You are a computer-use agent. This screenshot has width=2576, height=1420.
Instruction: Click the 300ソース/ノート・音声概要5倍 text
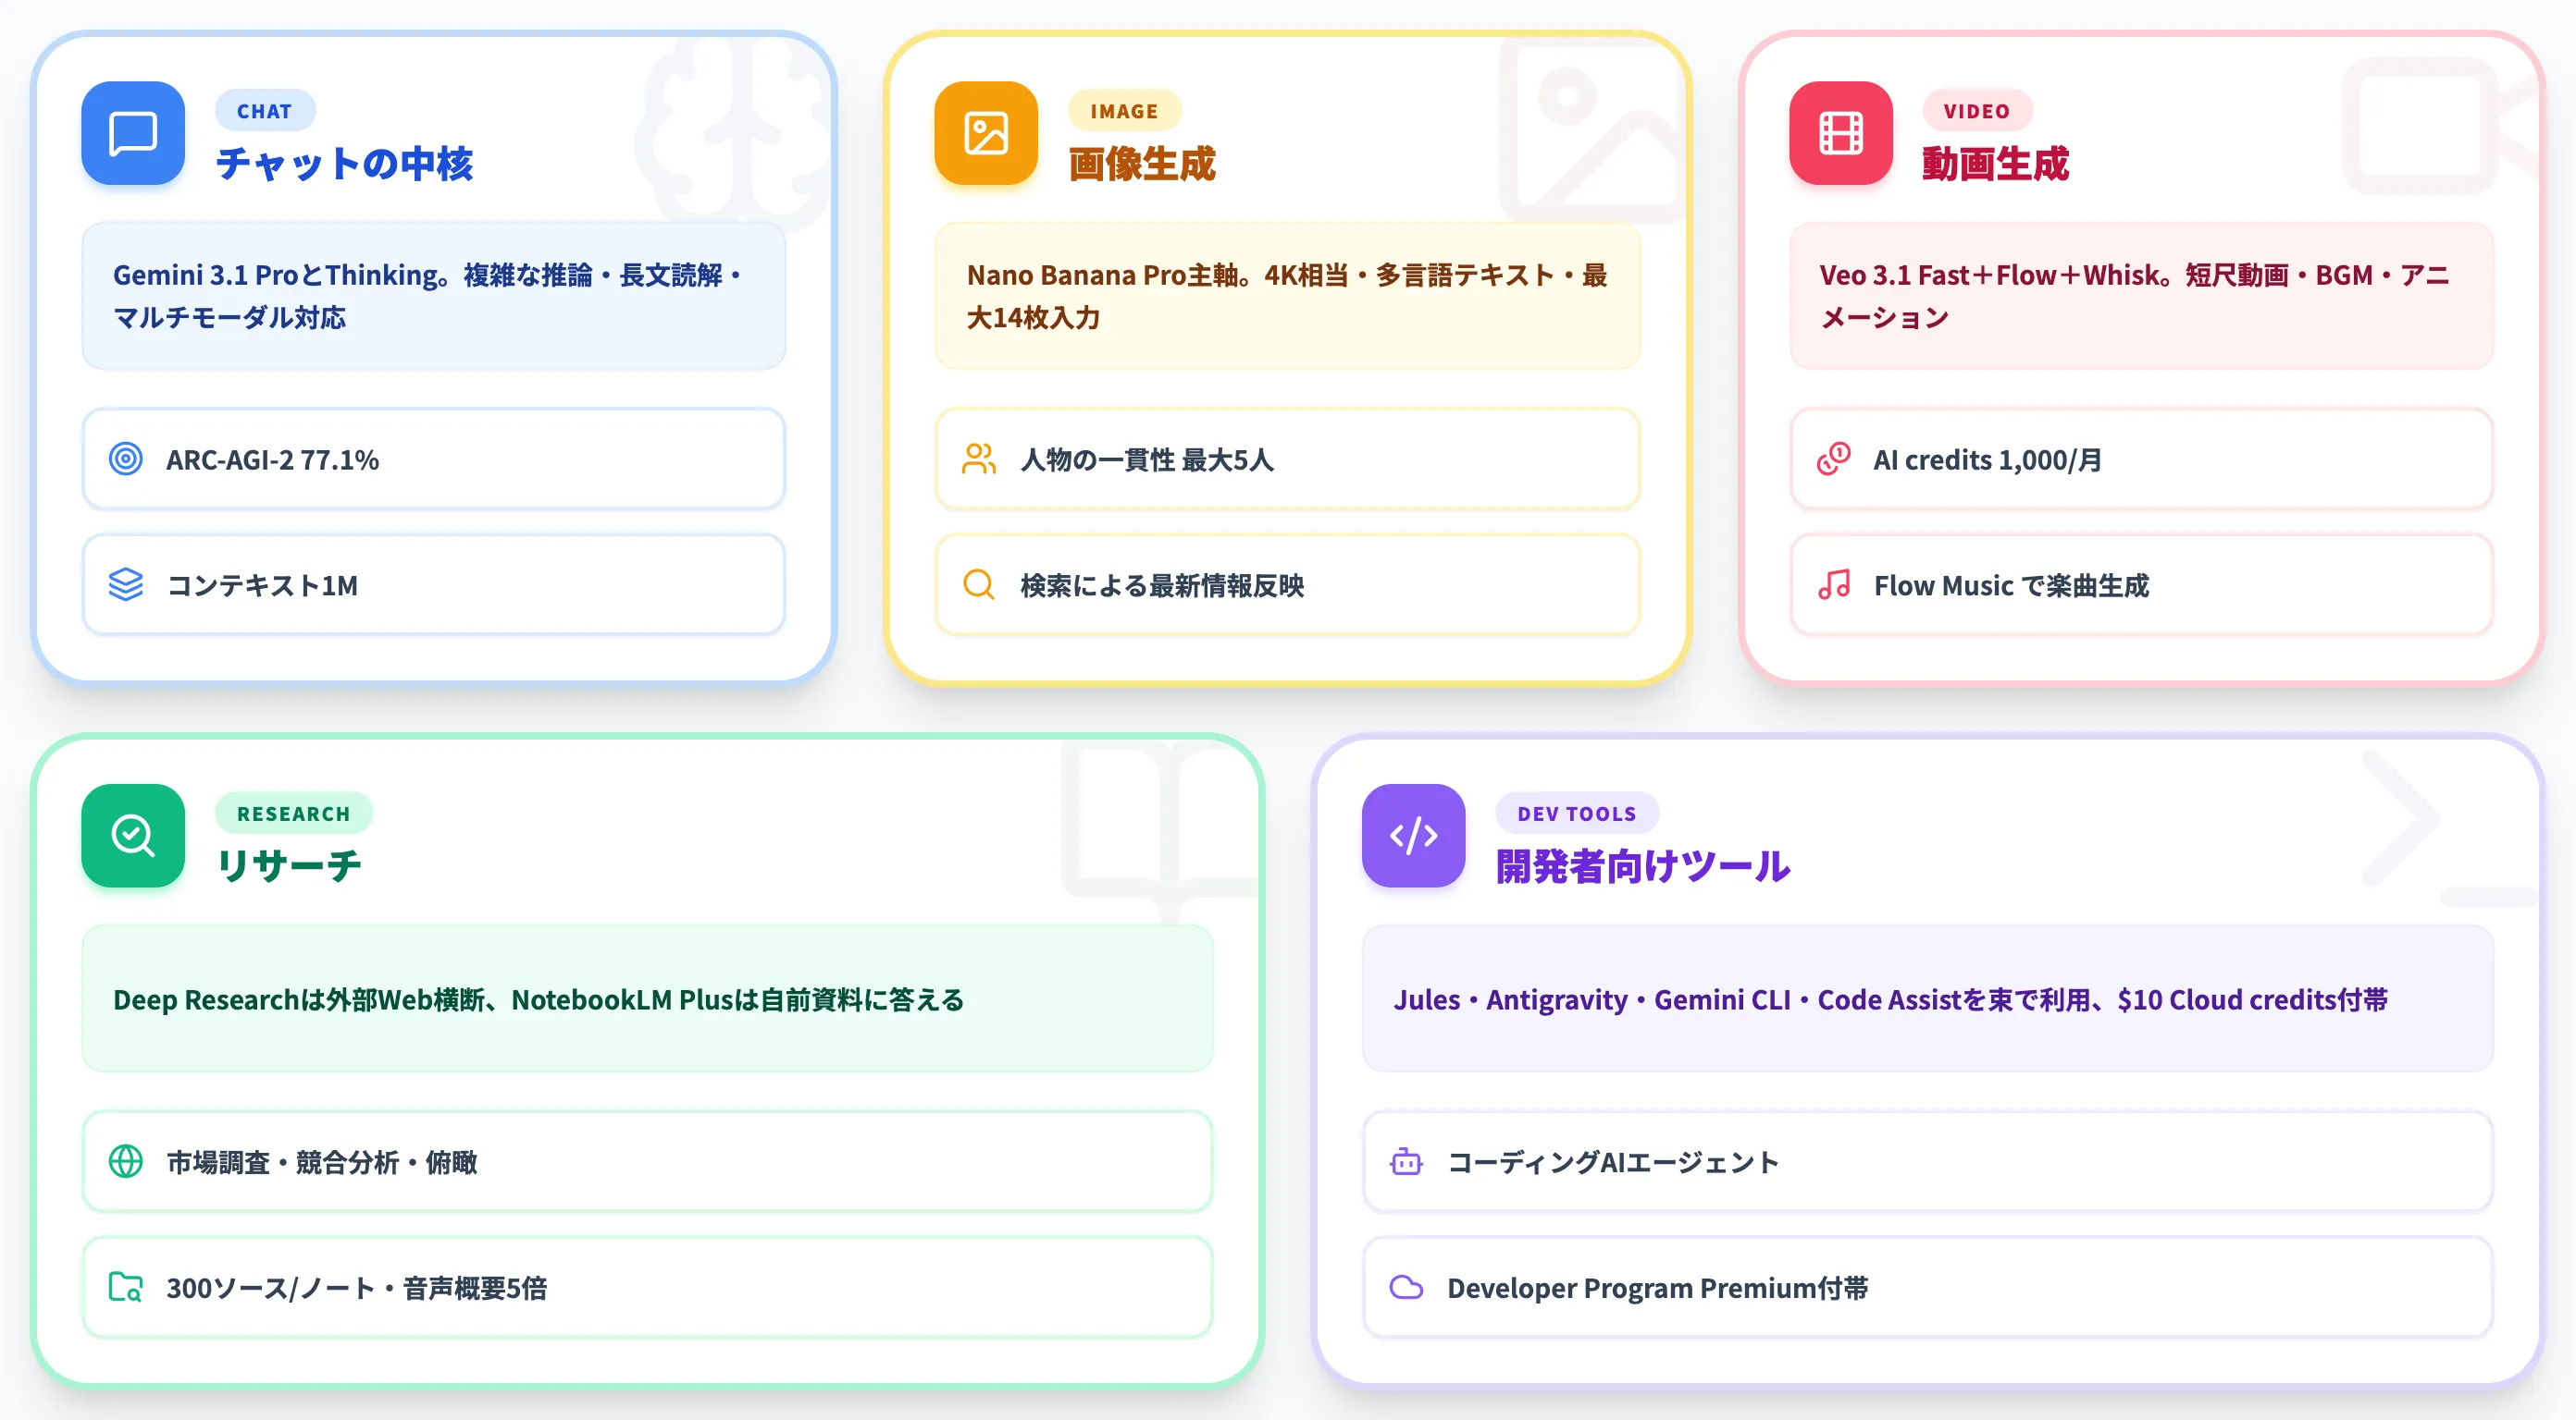(x=356, y=1288)
